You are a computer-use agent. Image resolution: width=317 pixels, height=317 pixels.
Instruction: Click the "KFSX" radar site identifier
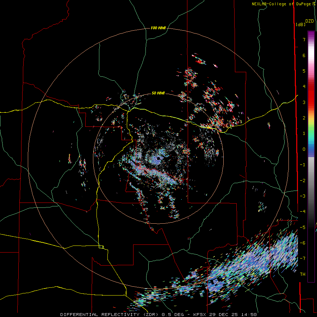[200, 315]
